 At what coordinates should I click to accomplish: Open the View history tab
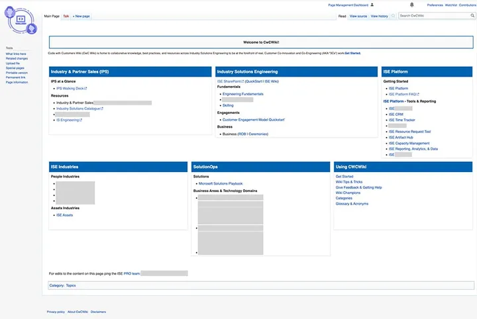(x=379, y=16)
